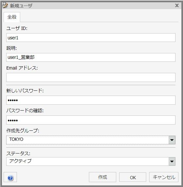Click the user pencil icon in title bar
This screenshot has height=187, width=183.
coord(5,6)
